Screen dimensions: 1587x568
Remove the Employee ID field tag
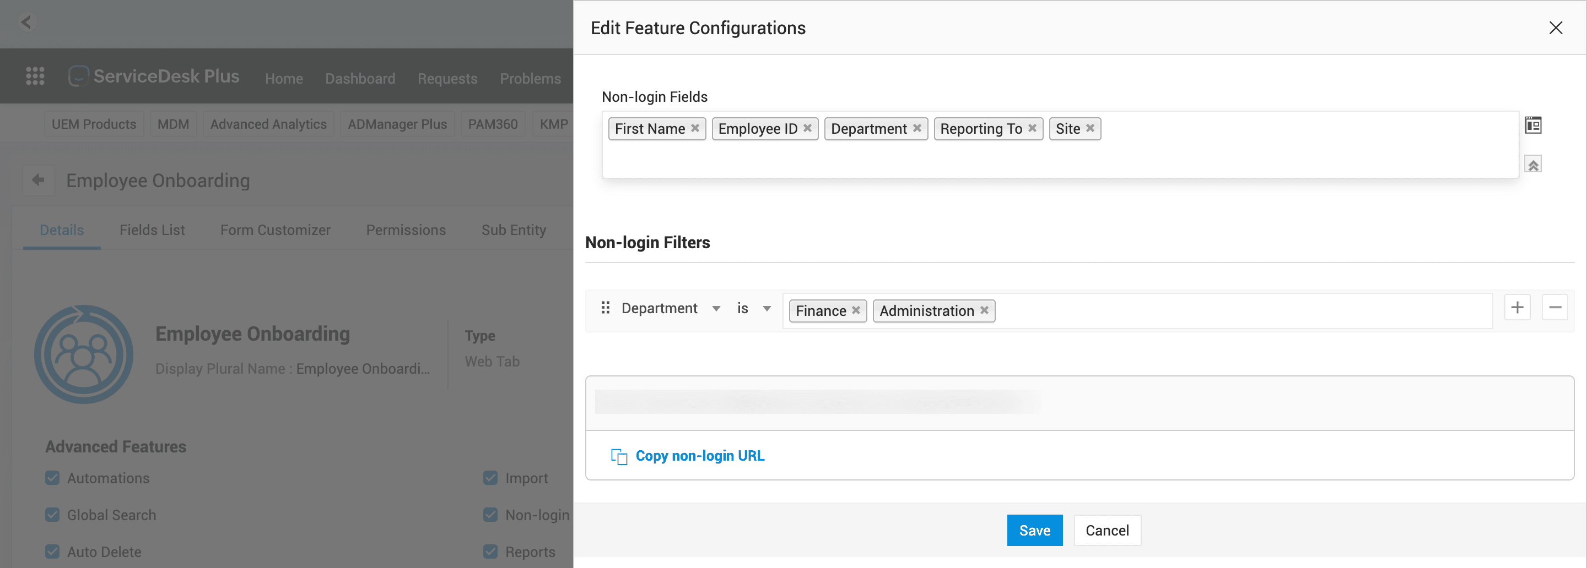pos(807,128)
